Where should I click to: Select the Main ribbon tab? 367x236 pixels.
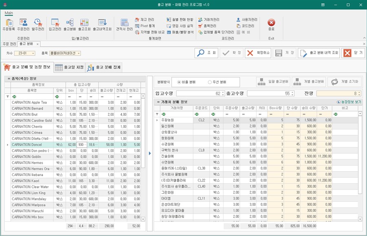9,13
